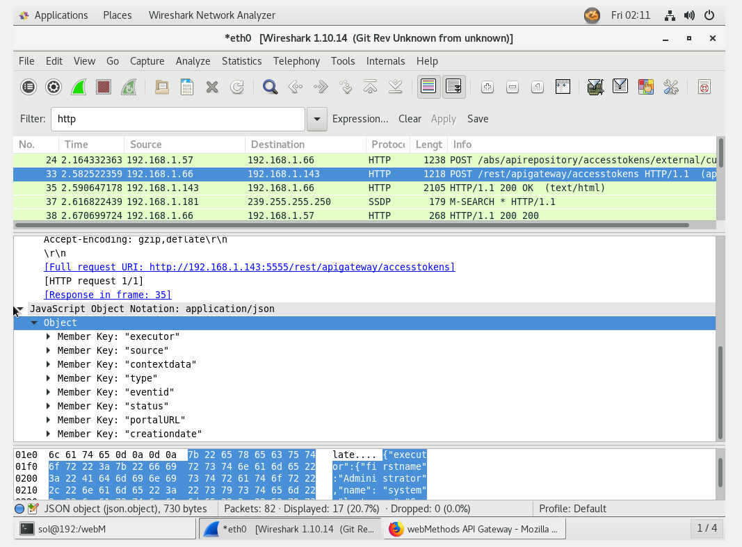The image size is (742, 547).
Task: Toggle packet list colorize button
Action: coord(428,87)
